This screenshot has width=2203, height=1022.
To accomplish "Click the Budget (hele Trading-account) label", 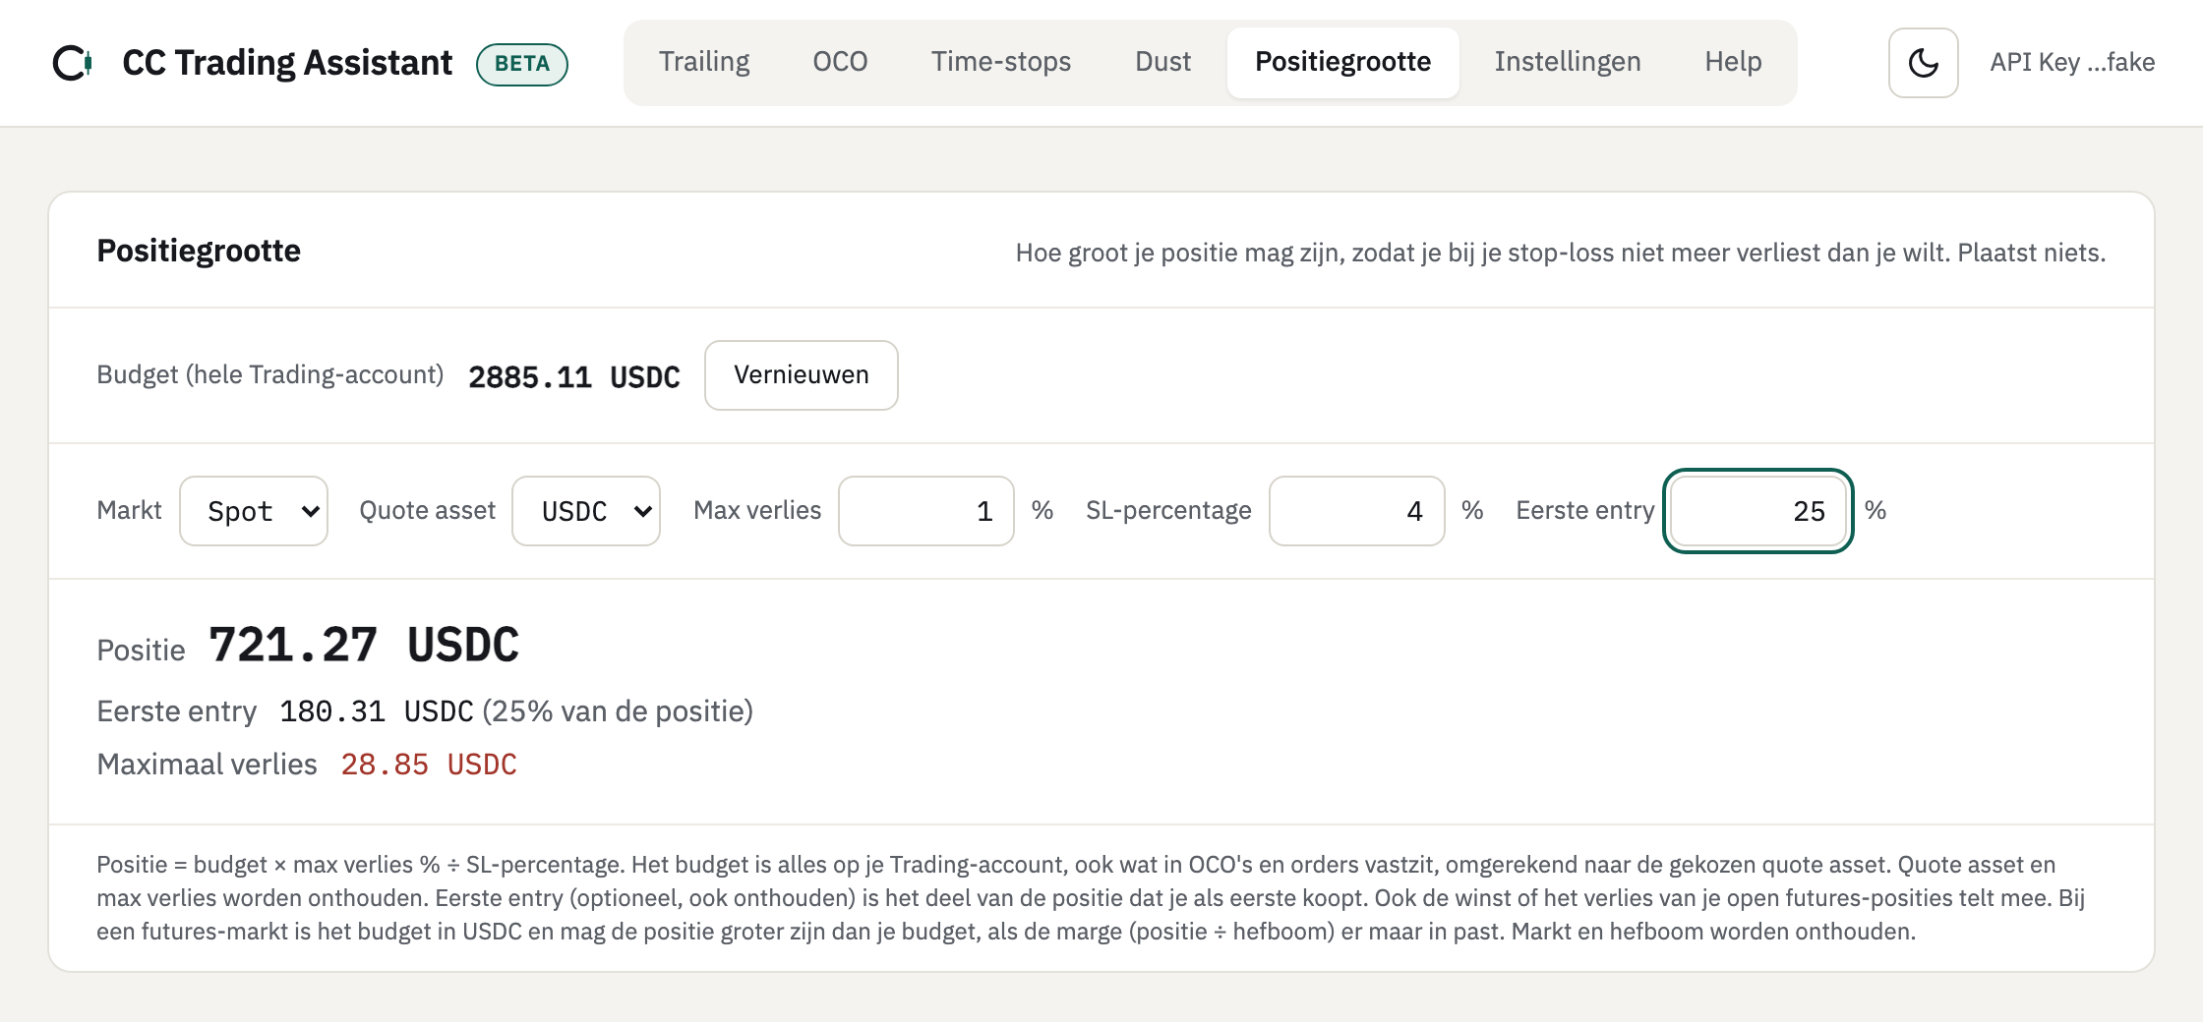I will pyautogui.click(x=270, y=375).
